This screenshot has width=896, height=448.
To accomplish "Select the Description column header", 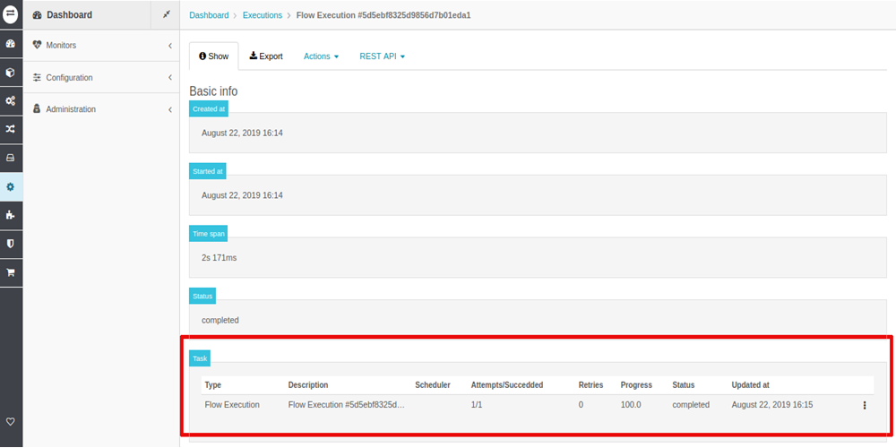I will point(308,385).
